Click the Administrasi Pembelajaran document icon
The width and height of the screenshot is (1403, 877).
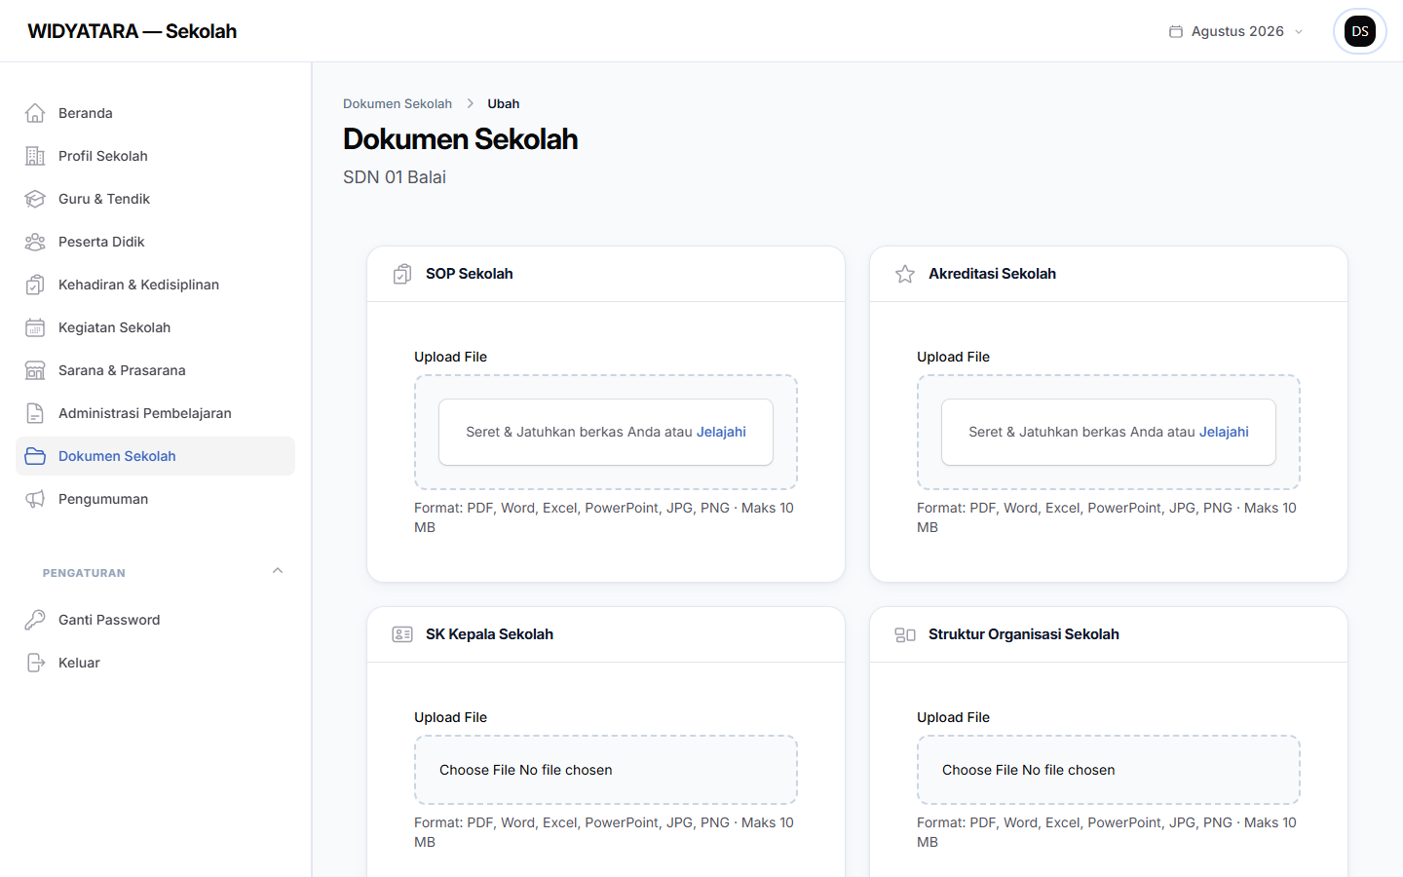coord(35,413)
